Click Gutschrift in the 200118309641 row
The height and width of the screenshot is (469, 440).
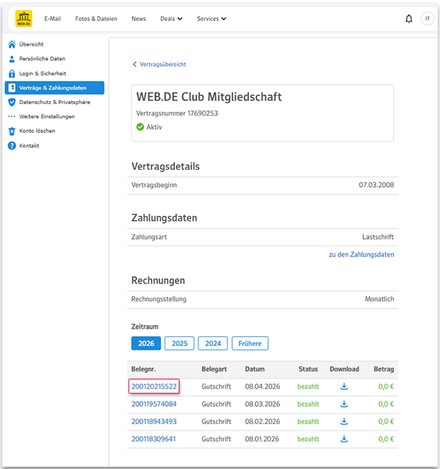216,439
